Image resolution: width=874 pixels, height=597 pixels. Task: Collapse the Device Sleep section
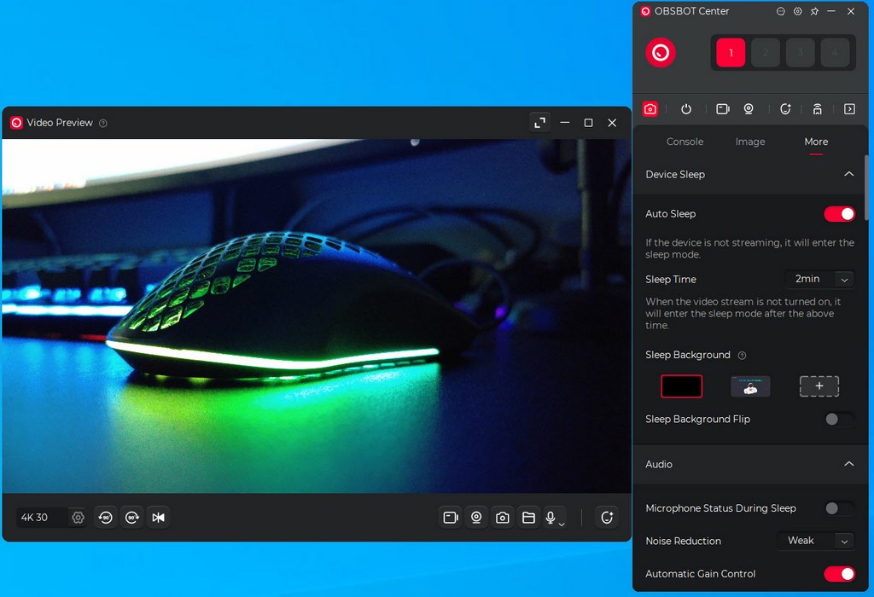[x=849, y=174]
